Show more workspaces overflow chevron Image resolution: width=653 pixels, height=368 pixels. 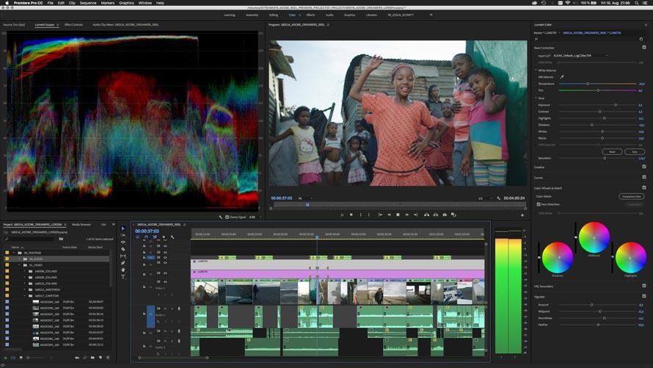431,15
